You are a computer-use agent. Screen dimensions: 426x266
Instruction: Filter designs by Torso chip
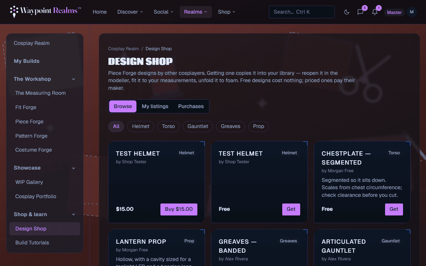point(168,126)
